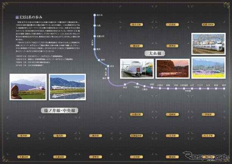Select the gold 大月駅 label
This screenshot has width=232, height=164.
click(x=172, y=136)
